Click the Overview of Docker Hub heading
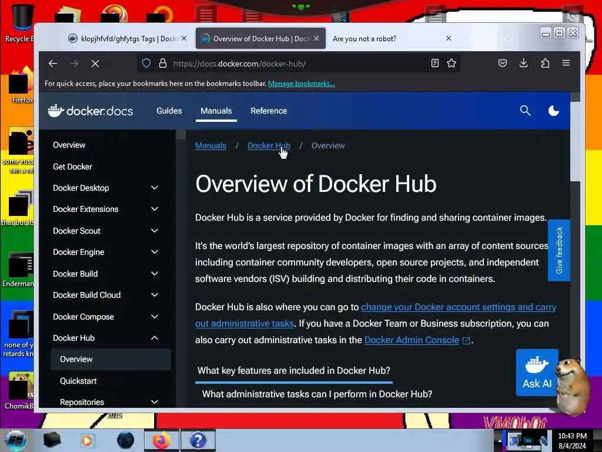Image resolution: width=602 pixels, height=452 pixels. (316, 184)
